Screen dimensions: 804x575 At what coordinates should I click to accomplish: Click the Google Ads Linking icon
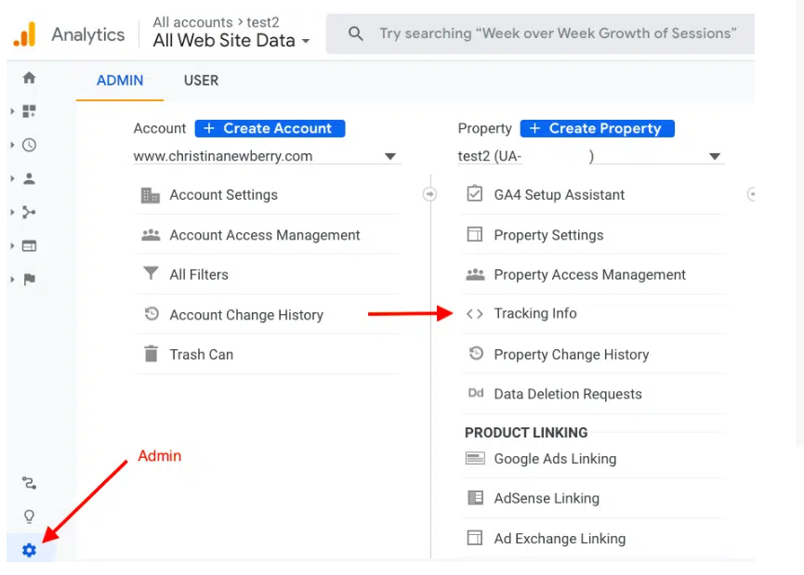[x=475, y=458]
